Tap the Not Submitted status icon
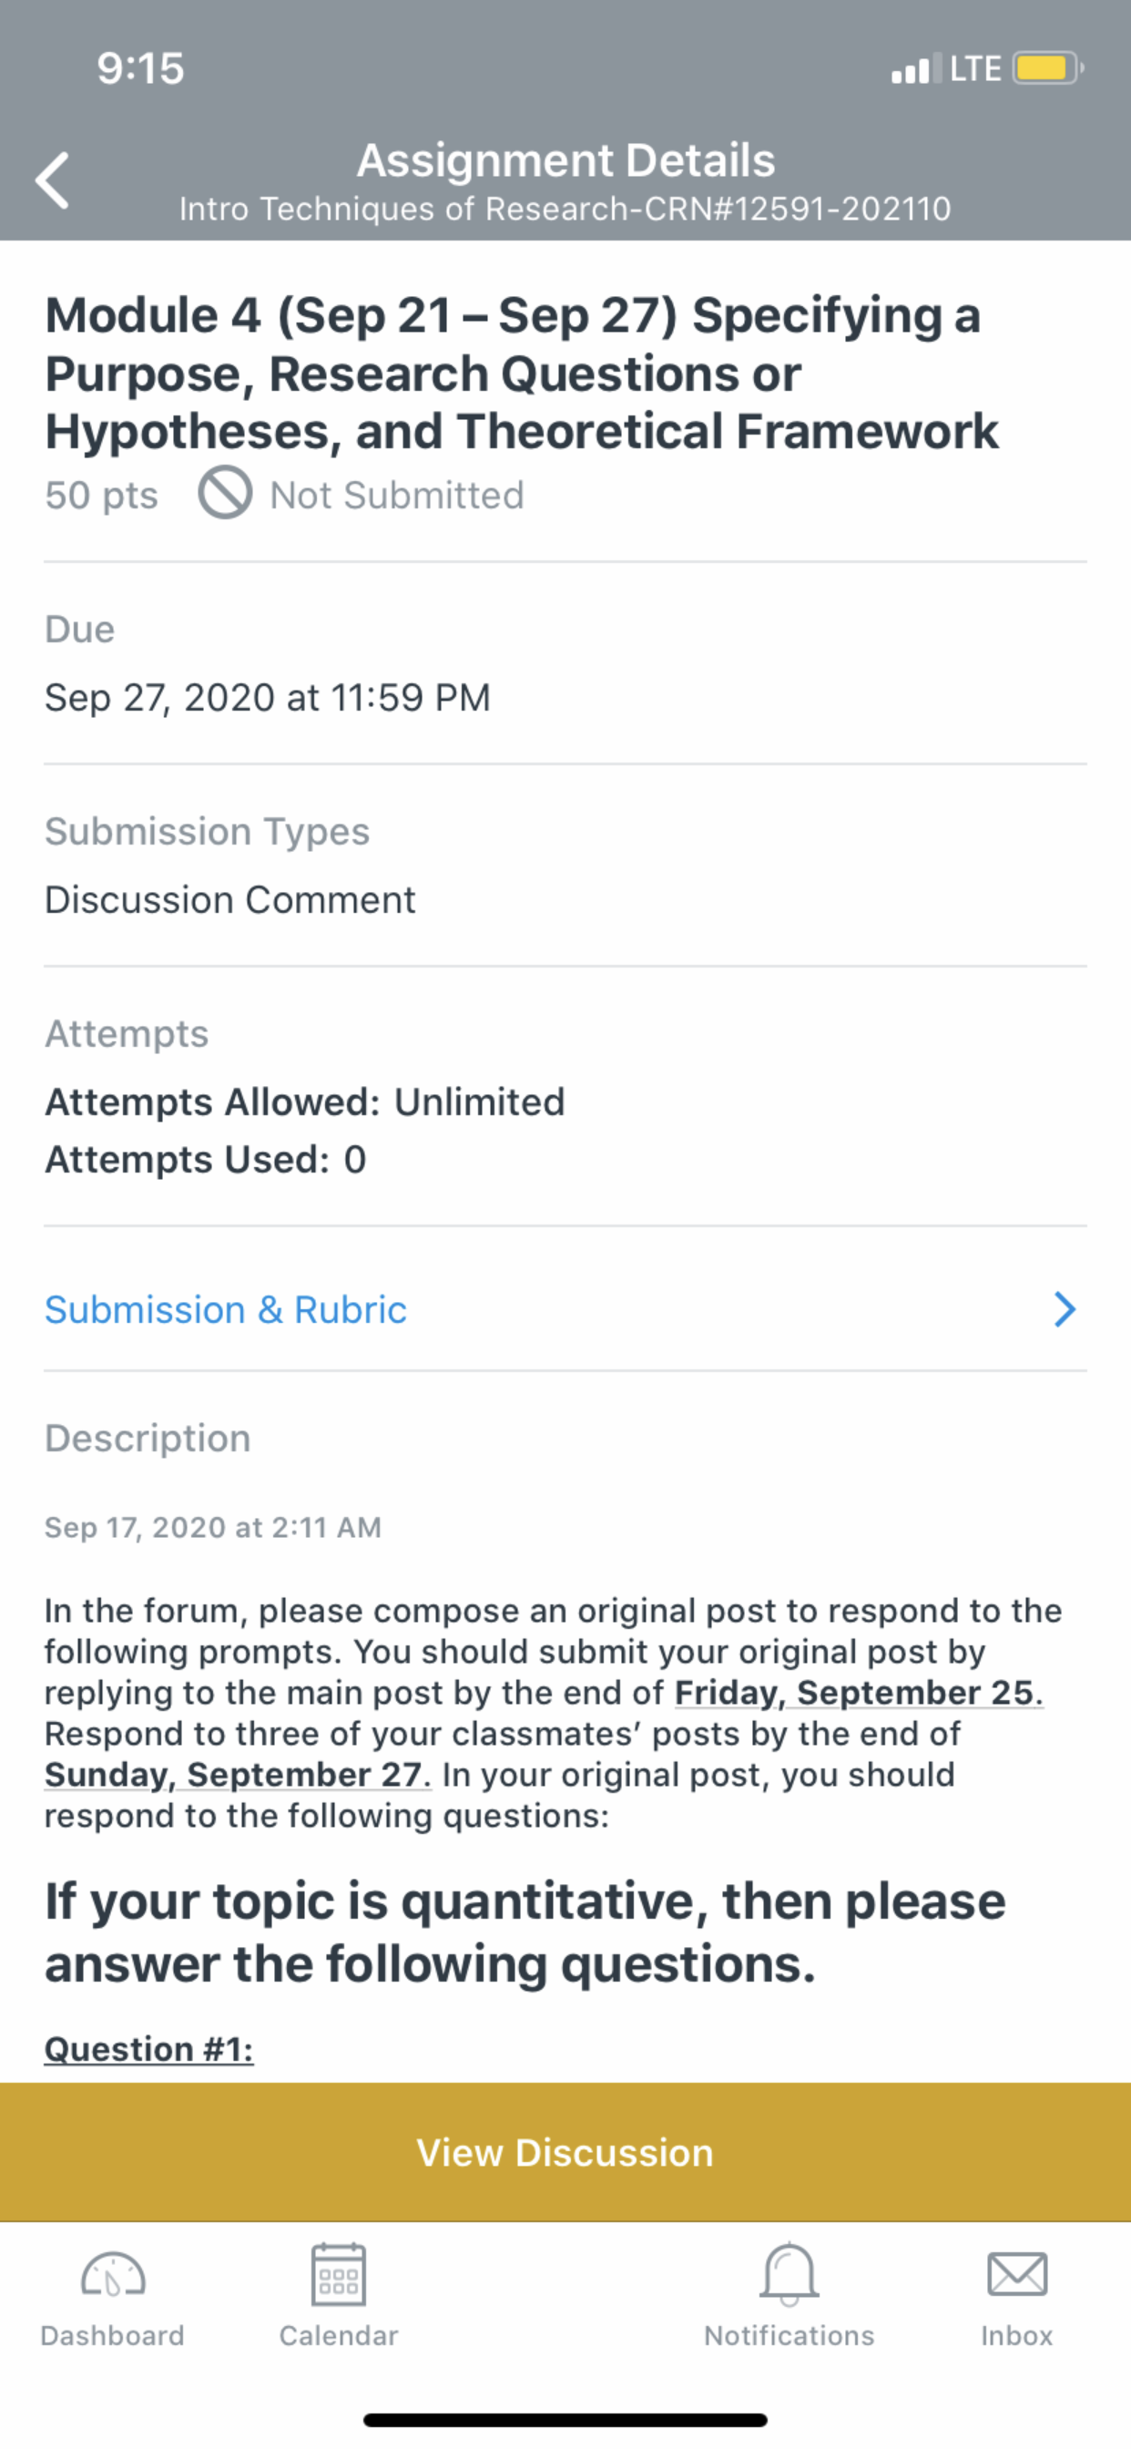The height and width of the screenshot is (2449, 1131). 225,493
